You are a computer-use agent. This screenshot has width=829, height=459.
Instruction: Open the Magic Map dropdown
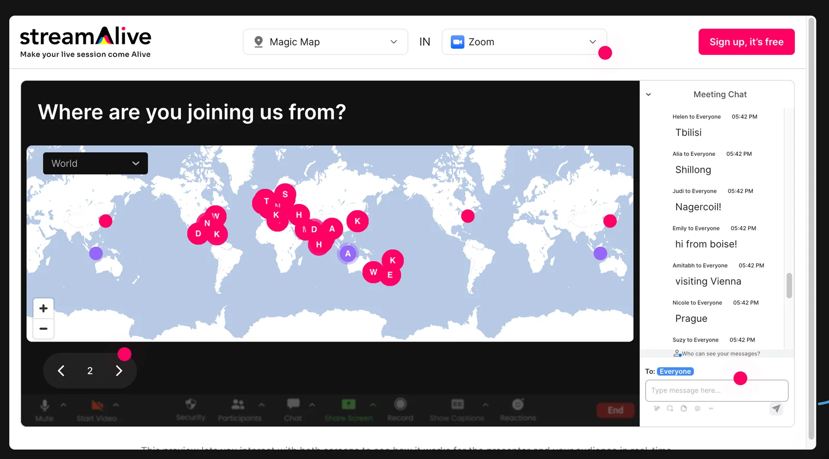pyautogui.click(x=325, y=42)
